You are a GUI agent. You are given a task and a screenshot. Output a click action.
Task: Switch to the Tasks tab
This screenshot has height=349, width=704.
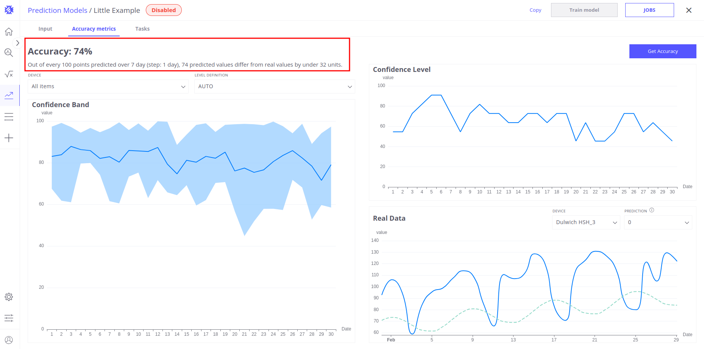pyautogui.click(x=142, y=29)
